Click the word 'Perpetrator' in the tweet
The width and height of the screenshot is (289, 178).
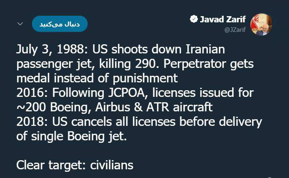tap(195, 64)
